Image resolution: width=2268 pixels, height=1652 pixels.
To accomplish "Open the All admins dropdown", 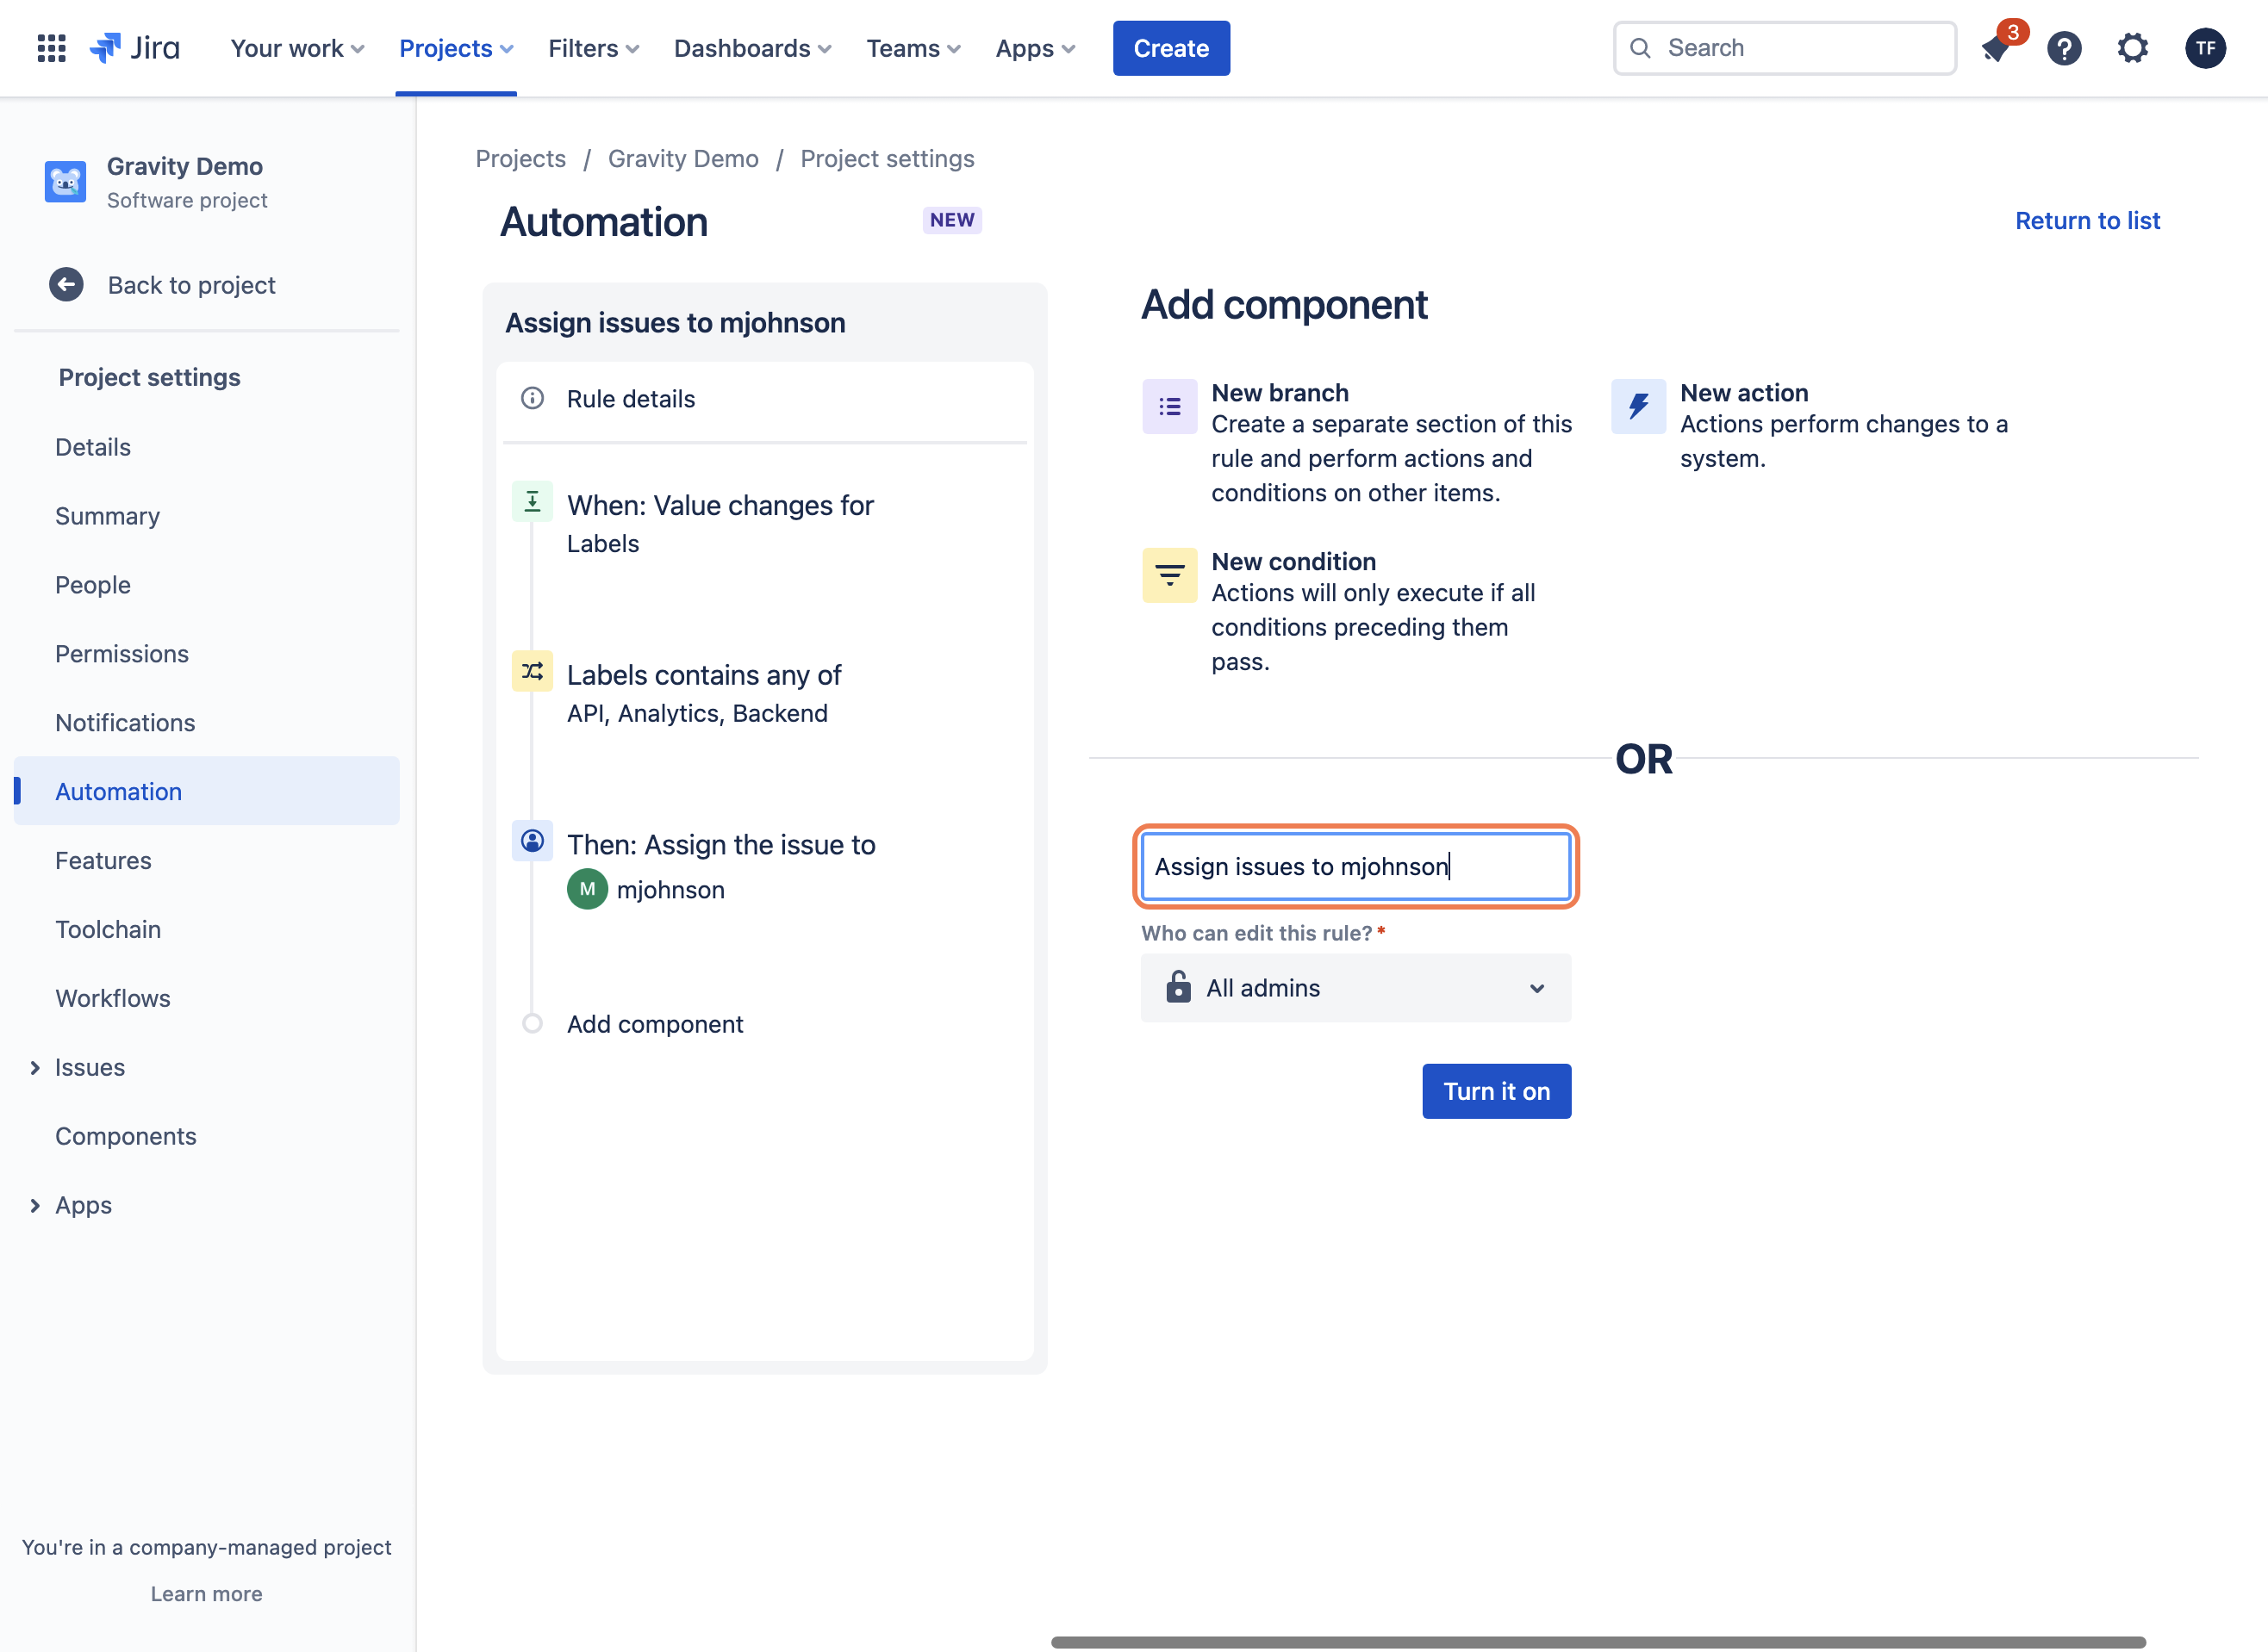I will coord(1355,988).
